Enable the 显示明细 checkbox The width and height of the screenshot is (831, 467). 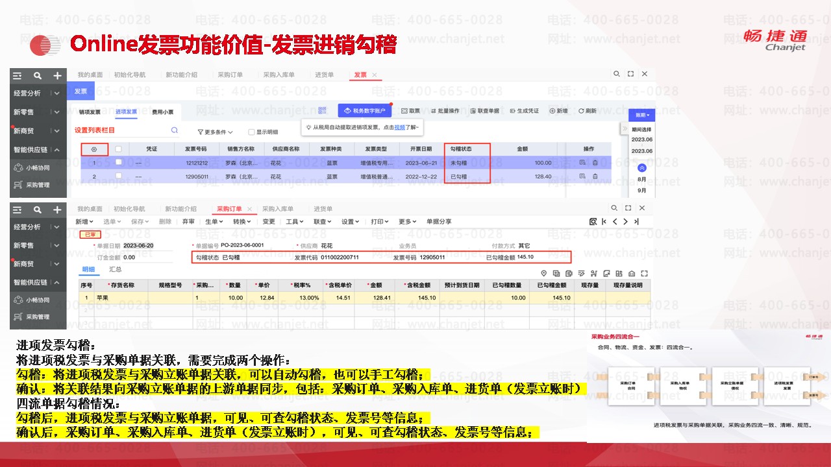[x=251, y=132]
